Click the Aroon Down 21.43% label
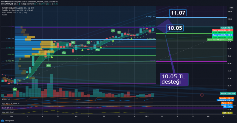Image resolution: width=237 pixels, height=123 pixels. (x=225, y=101)
